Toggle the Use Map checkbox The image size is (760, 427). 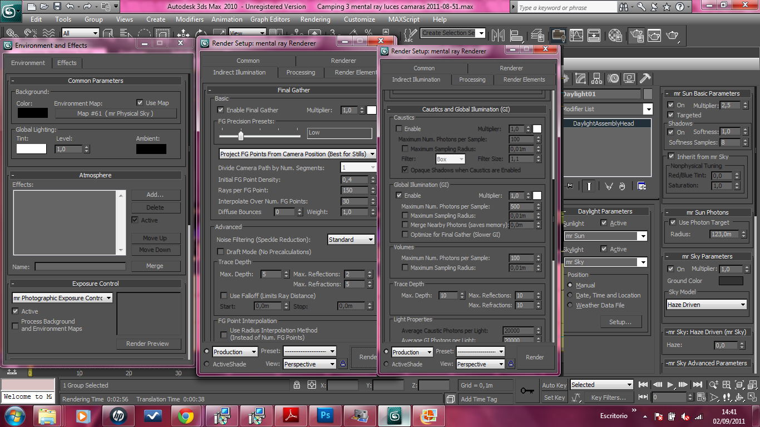coord(140,103)
